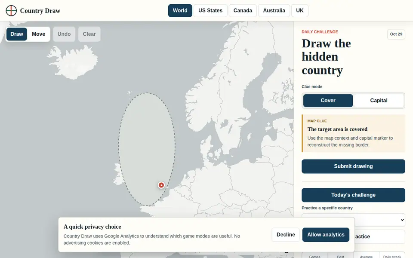Click the Undo button
413x258 pixels.
tap(64, 34)
